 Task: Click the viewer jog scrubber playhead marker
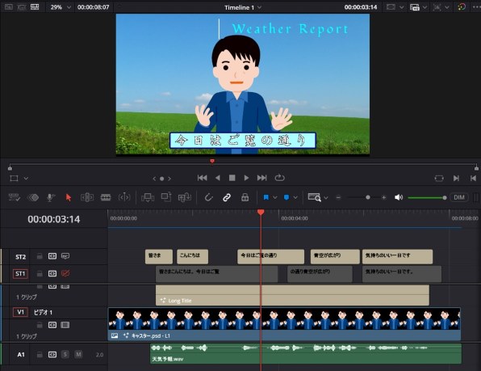pos(212,161)
